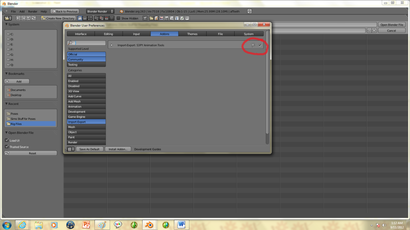Collapse the Recent panel

pyautogui.click(x=6, y=104)
